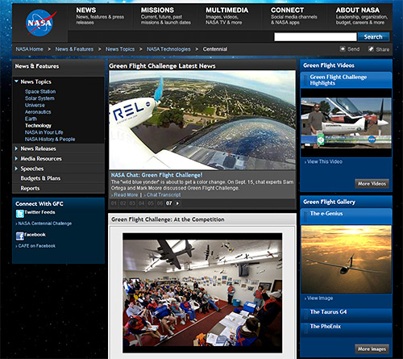
Task: Click in the search text field
Action: point(315,37)
